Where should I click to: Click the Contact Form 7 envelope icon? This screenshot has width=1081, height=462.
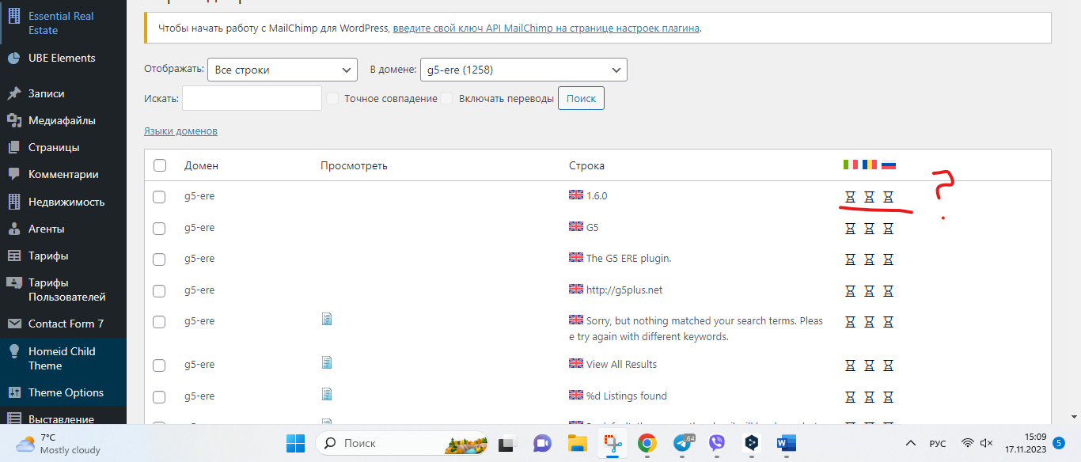(13, 324)
